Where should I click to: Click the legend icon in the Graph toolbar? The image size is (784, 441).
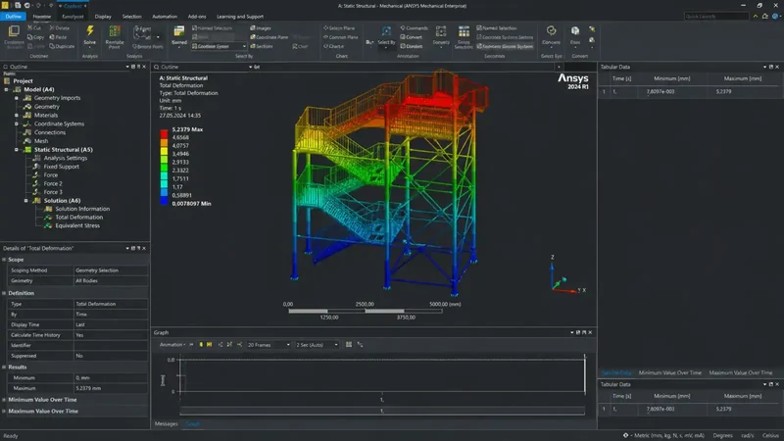349,345
